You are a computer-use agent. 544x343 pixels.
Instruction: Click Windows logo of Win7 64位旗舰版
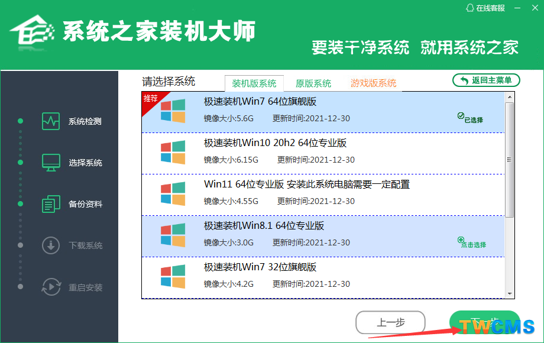[173, 111]
